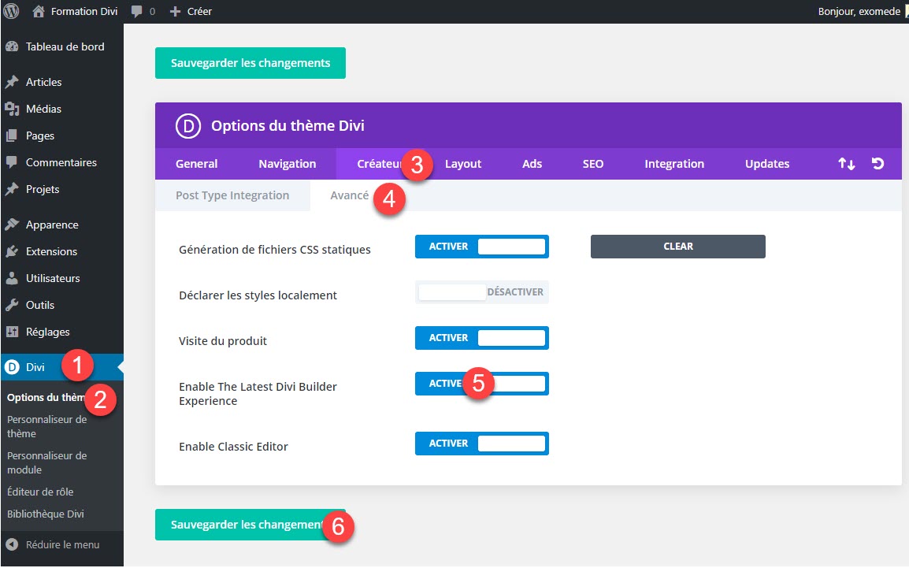The image size is (909, 568).
Task: Collapse menu with Réduire le menu
Action: [61, 544]
